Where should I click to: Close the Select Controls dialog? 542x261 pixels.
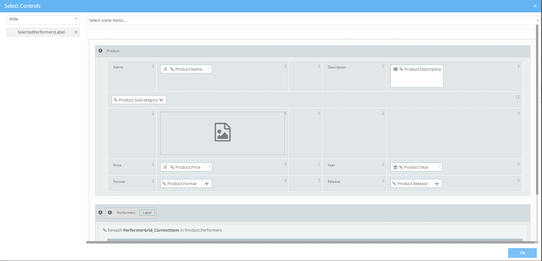click(x=535, y=6)
